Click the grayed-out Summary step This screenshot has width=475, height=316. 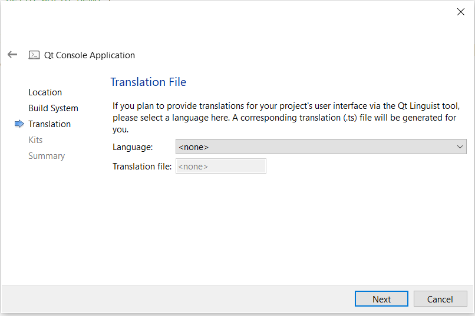click(47, 156)
